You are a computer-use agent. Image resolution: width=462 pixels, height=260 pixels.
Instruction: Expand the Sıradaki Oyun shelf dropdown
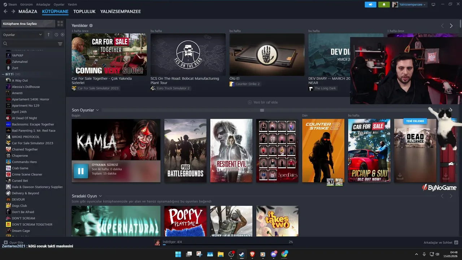click(100, 196)
